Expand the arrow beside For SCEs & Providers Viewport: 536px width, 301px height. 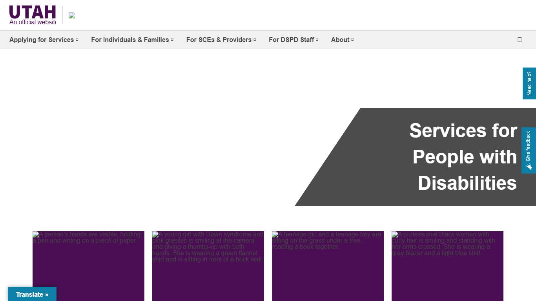pos(255,40)
